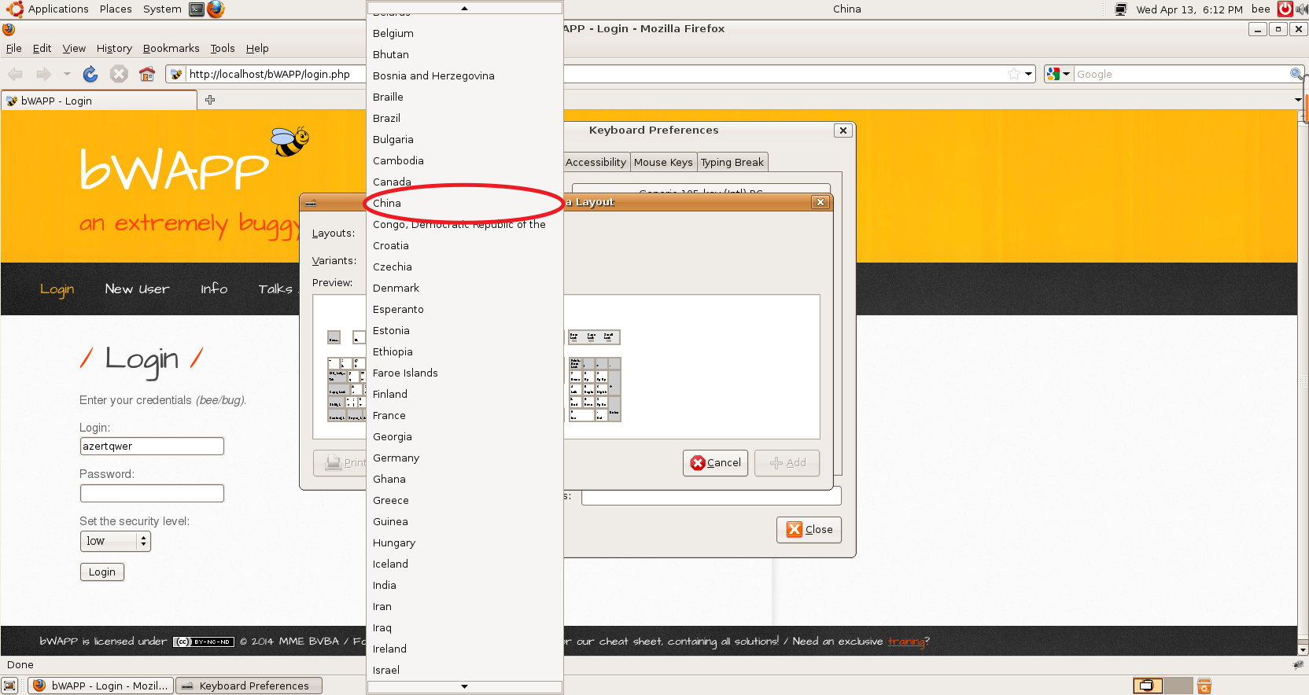
Task: Open the Places menu
Action: point(116,9)
